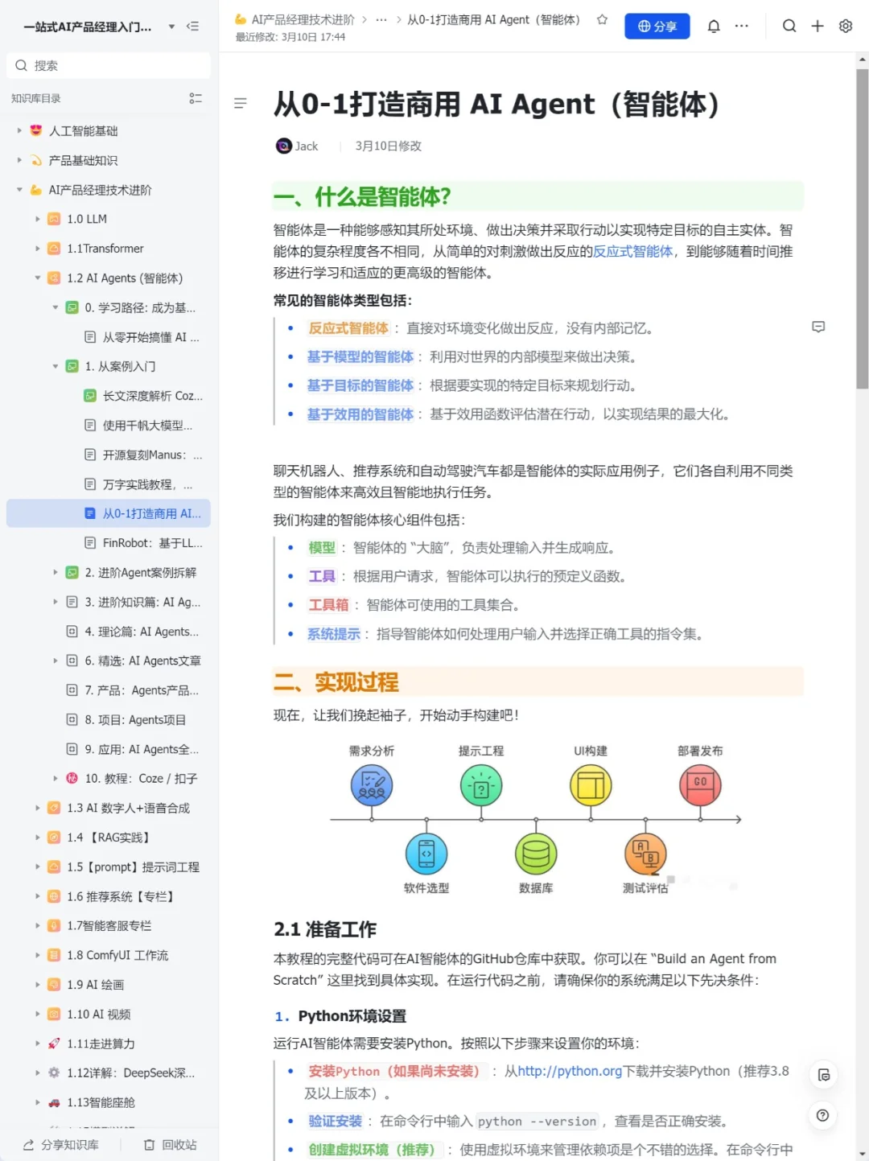Open the settings gear
The height and width of the screenshot is (1161, 869).
pos(845,26)
